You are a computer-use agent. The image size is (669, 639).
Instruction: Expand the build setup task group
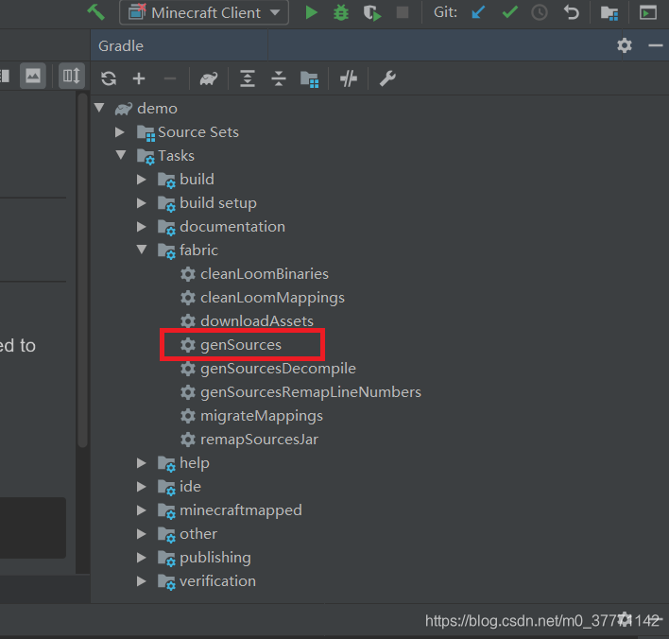[x=141, y=202]
